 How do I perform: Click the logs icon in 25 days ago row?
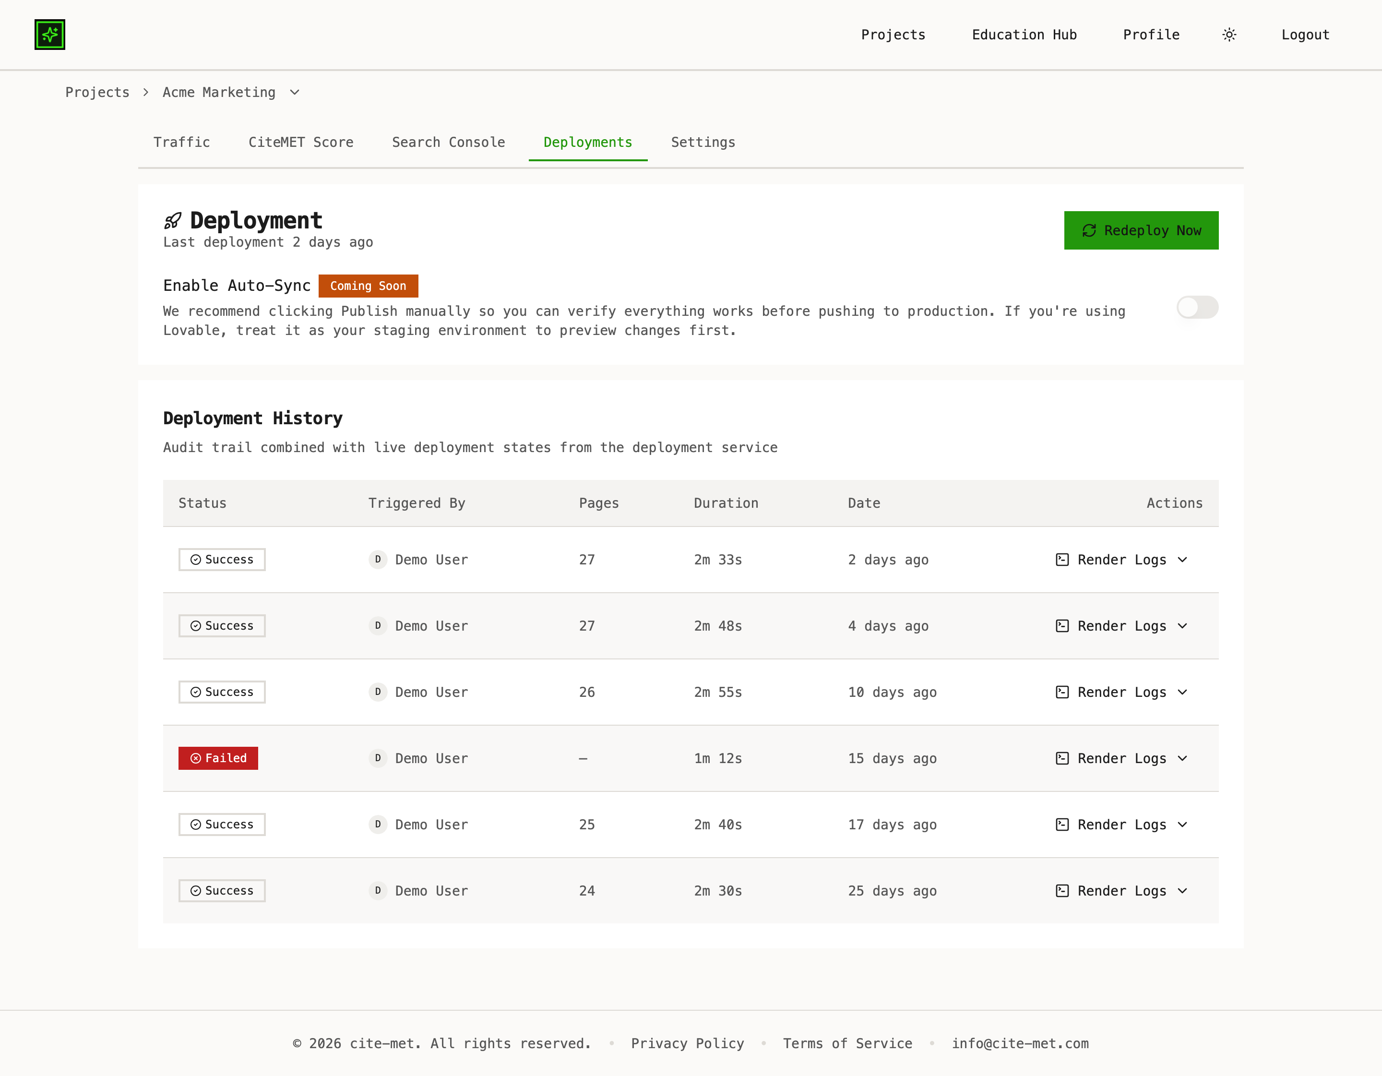coord(1062,891)
